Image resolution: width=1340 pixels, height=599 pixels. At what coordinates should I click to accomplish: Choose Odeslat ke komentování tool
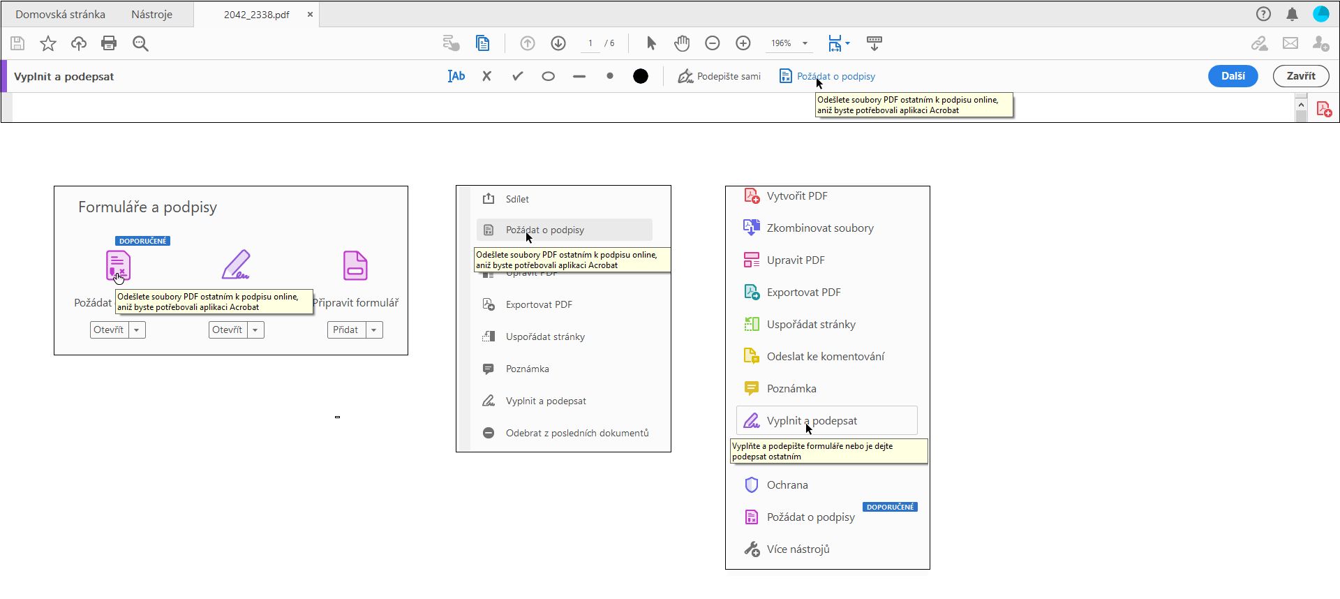point(827,357)
